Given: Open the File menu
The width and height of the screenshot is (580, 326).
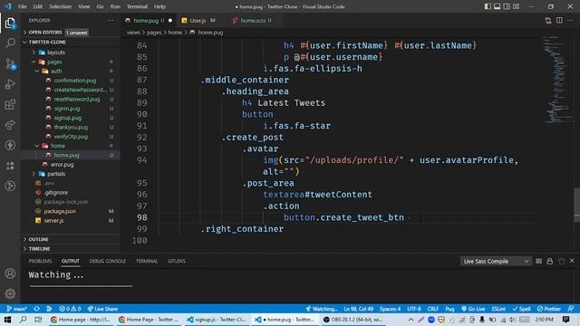Looking at the screenshot, I should coord(22,6).
